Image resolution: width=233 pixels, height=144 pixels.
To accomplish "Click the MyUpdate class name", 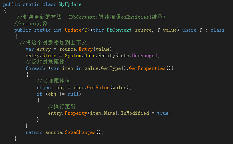I will [x=70, y=4].
